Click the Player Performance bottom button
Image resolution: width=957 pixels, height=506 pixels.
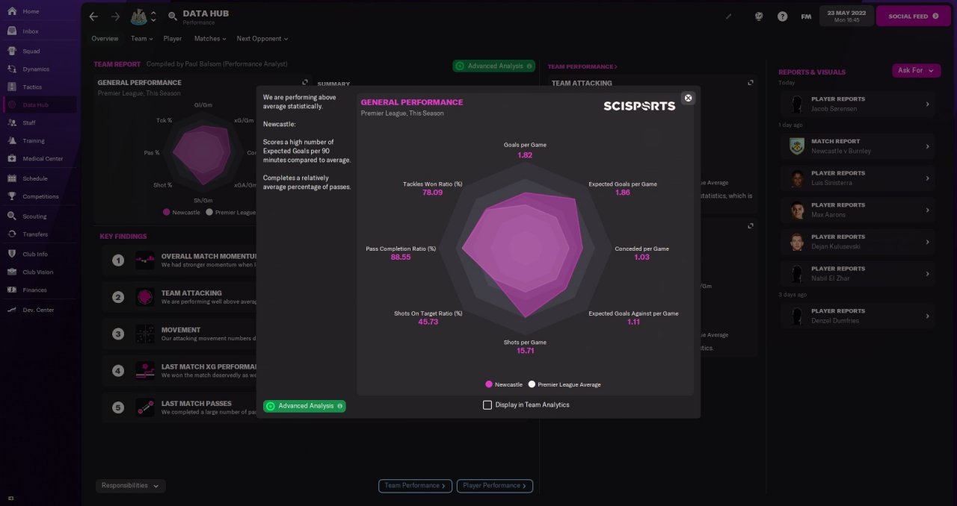click(495, 486)
